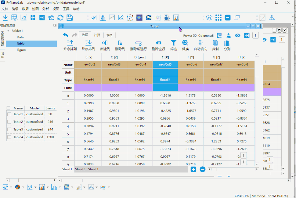
Task: Check the Table3 row checkbox
Action: tap(9, 129)
